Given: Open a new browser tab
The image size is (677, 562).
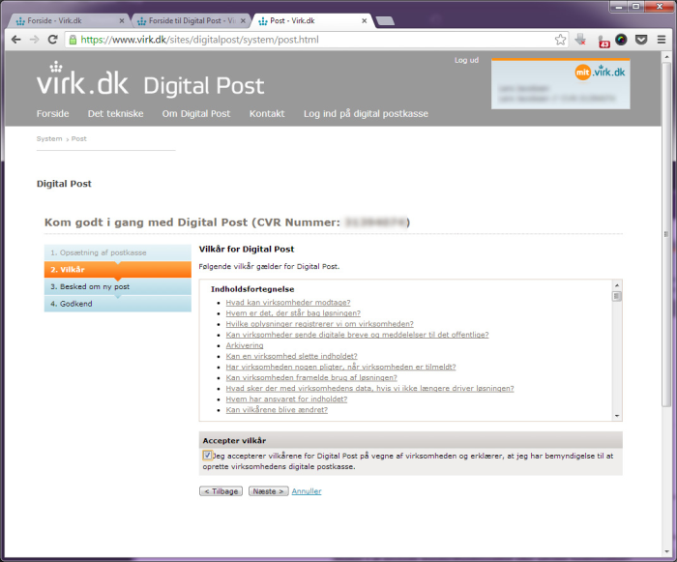Looking at the screenshot, I should pyautogui.click(x=385, y=20).
